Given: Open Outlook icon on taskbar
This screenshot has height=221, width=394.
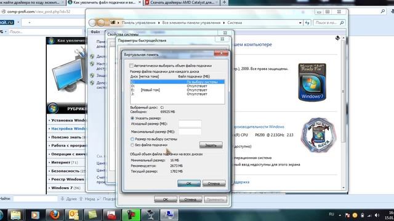Looking at the screenshot, I should pyautogui.click(x=73, y=215).
